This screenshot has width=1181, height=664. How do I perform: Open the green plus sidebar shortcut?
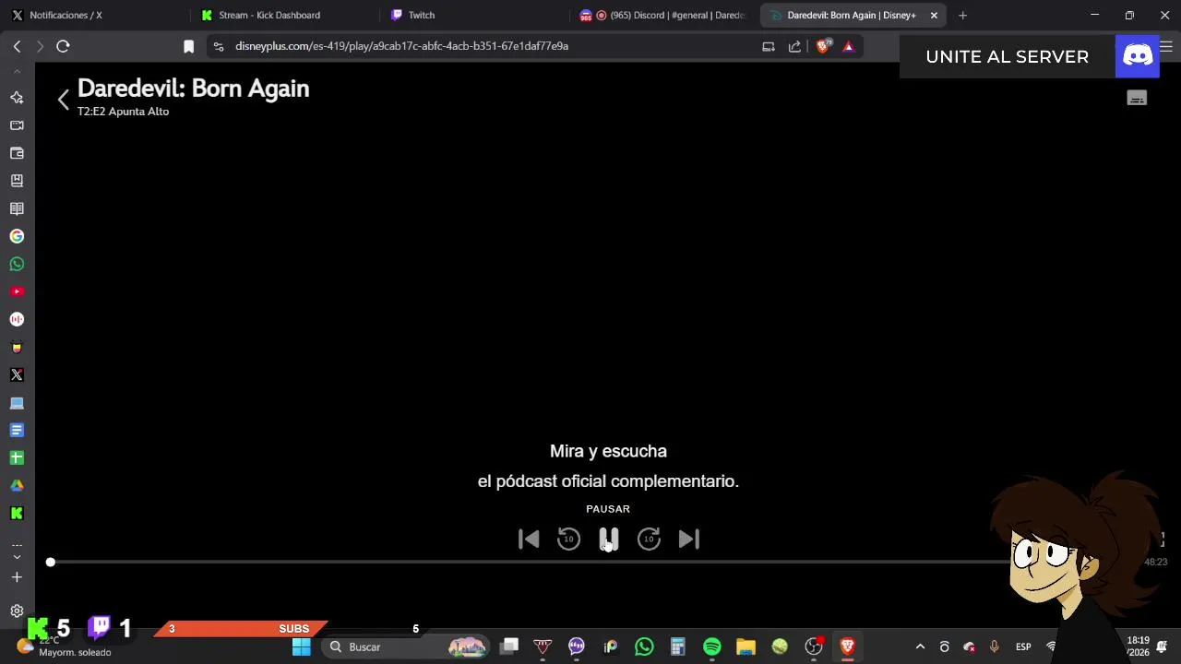[x=17, y=457]
